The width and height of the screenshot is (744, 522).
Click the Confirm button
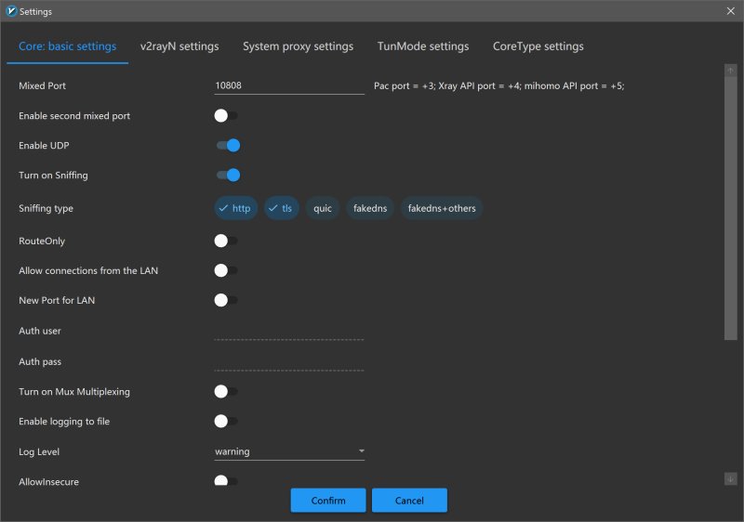pos(328,501)
